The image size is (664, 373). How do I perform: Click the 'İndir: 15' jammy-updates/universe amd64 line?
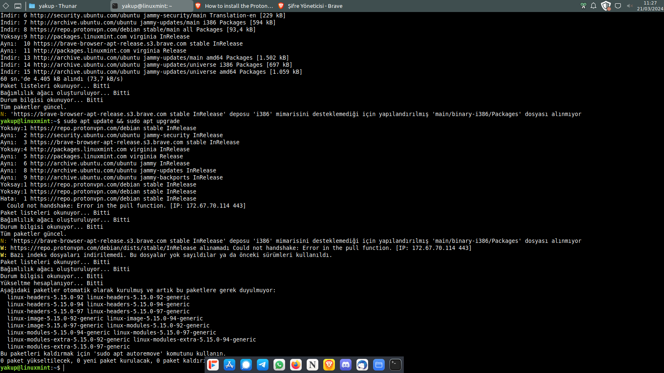151,72
